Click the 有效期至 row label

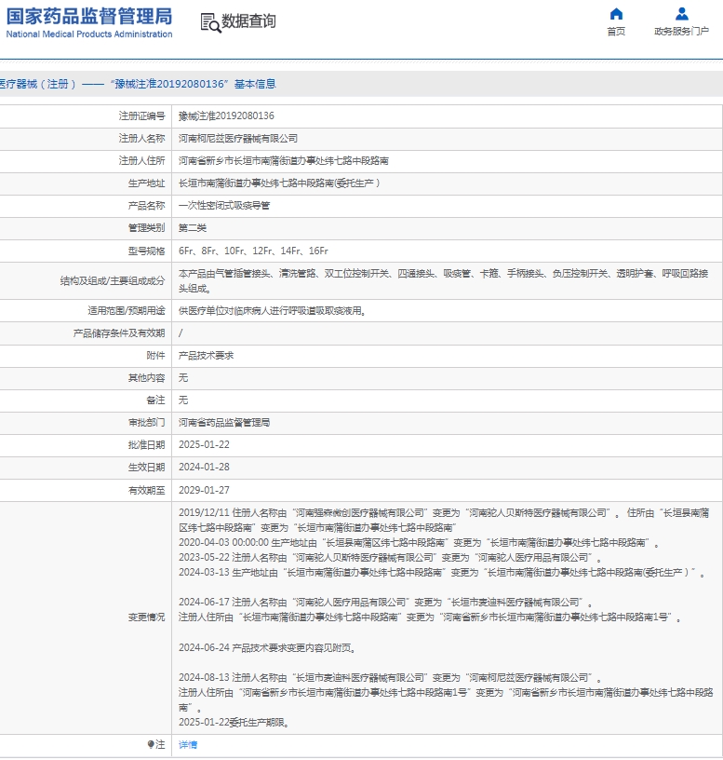[x=147, y=490]
